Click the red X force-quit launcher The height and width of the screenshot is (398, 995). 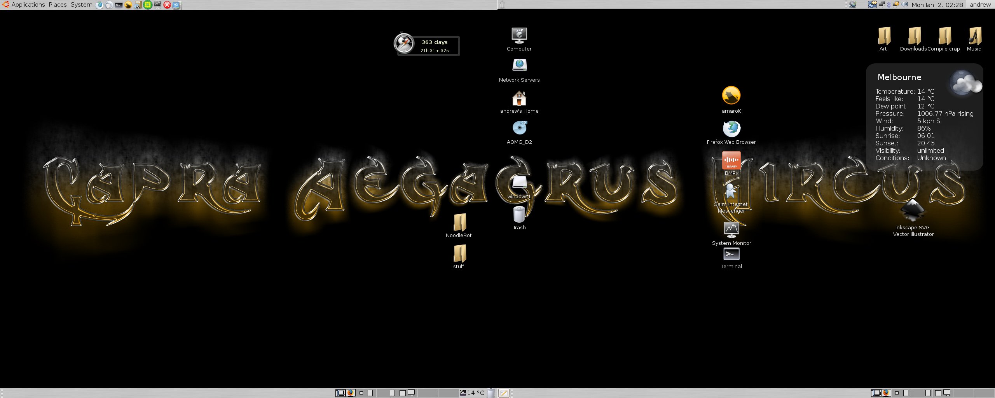click(167, 5)
